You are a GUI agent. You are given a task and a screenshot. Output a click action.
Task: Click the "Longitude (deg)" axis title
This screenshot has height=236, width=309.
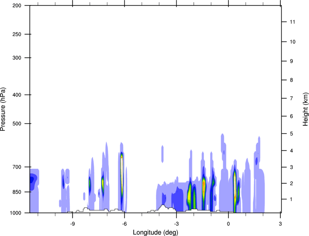pyautogui.click(x=156, y=232)
